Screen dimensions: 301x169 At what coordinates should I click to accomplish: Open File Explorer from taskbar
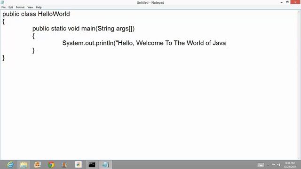[24, 165]
